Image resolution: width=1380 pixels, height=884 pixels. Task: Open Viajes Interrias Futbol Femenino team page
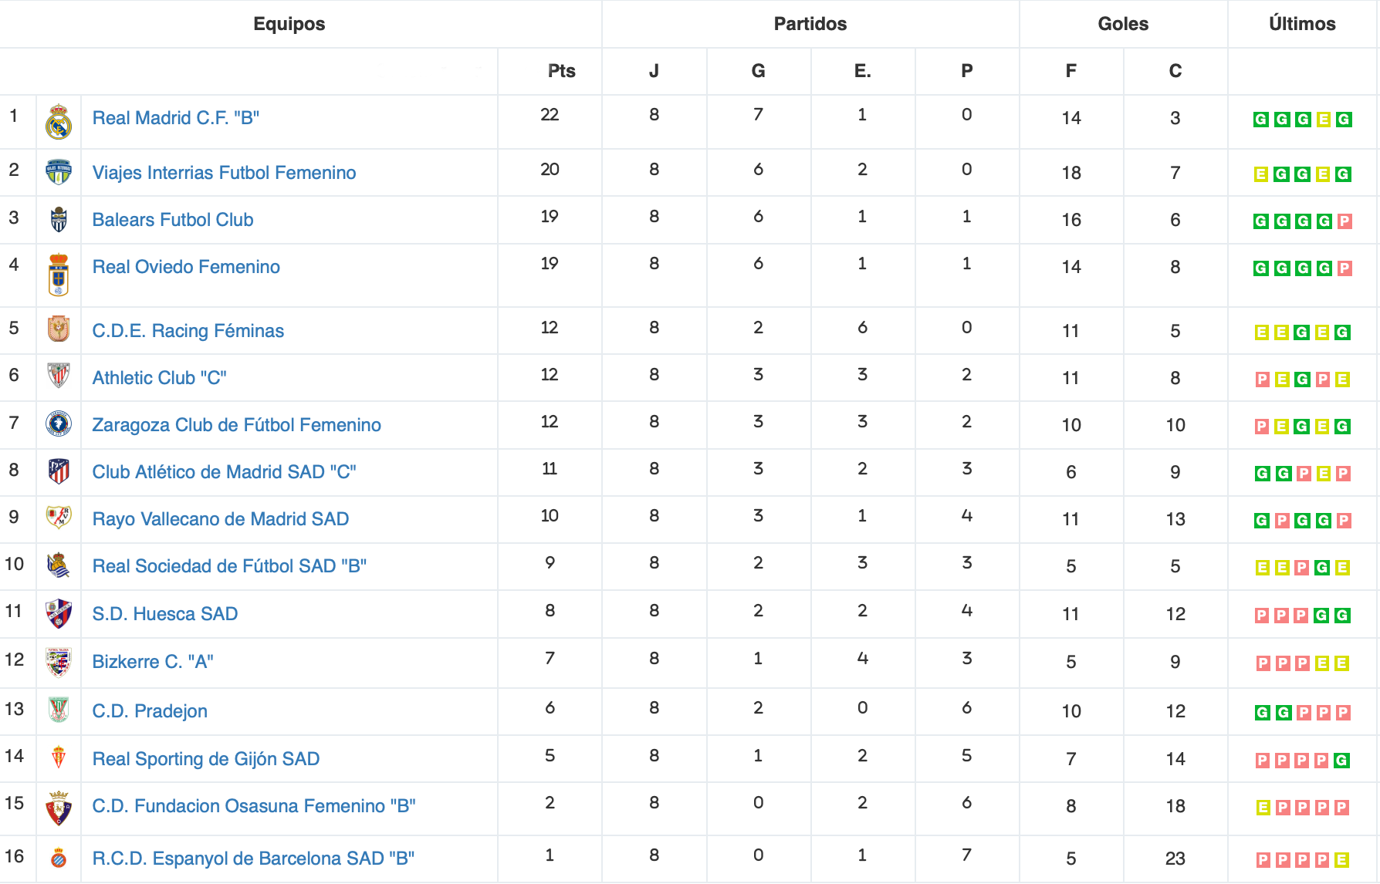point(224,173)
